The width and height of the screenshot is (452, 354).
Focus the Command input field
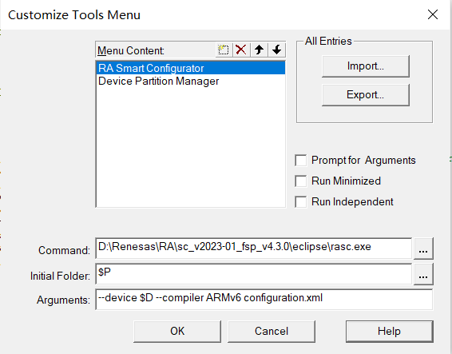click(x=253, y=248)
